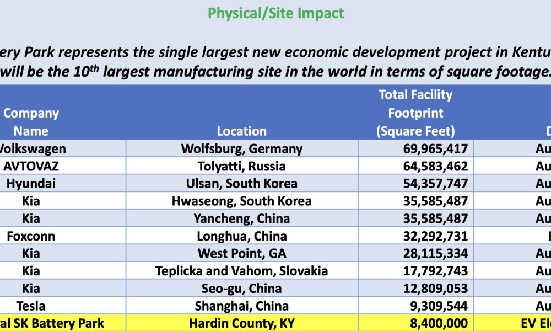Click 35,585,487 in the Hwaseong row
The height and width of the screenshot is (331, 551).
pos(415,201)
